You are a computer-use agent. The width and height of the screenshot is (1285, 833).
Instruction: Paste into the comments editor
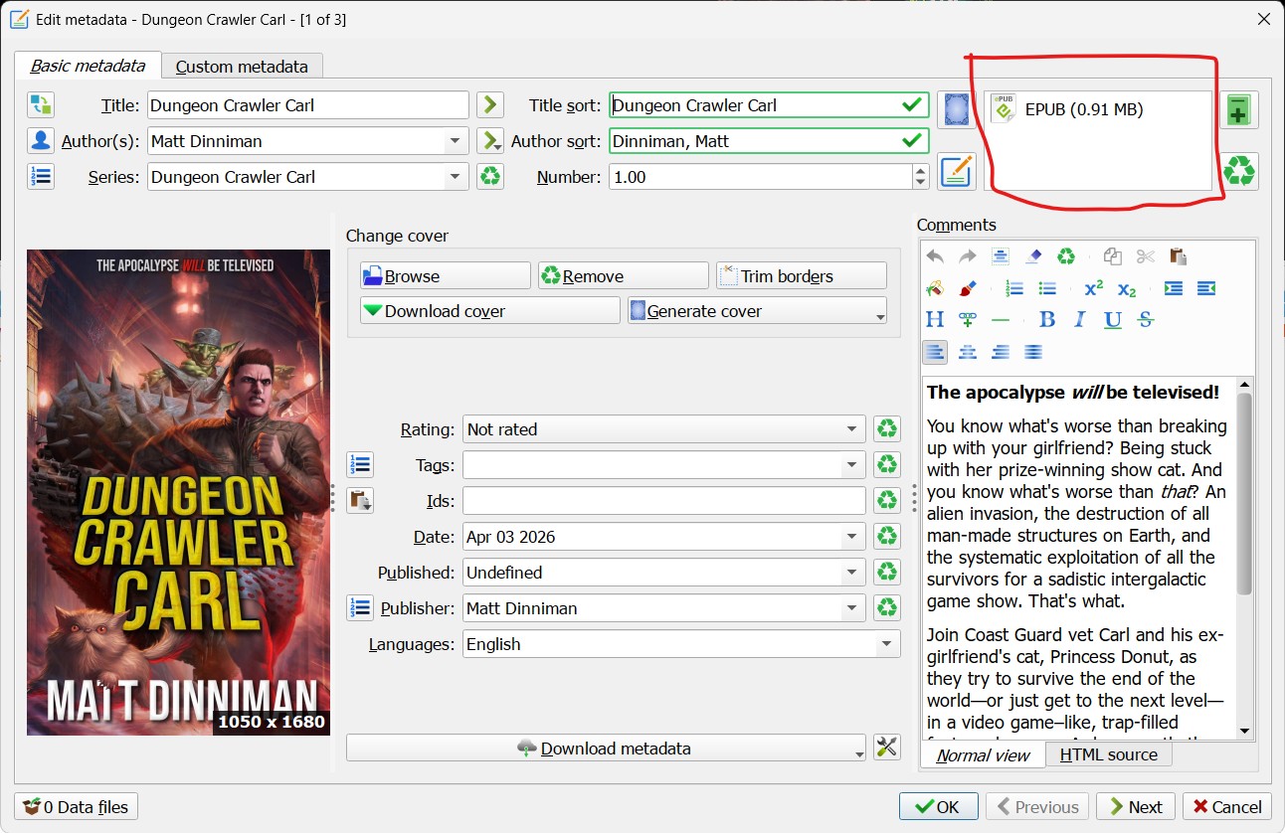pos(1179,256)
